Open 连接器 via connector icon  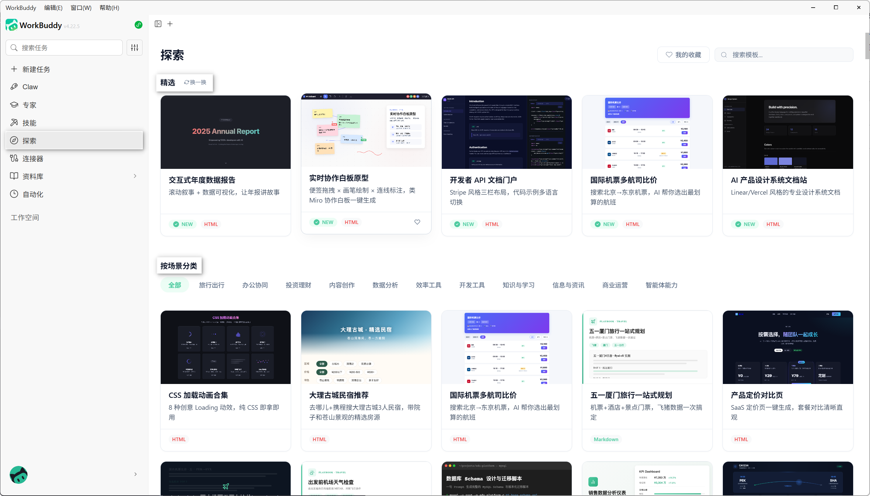(14, 158)
